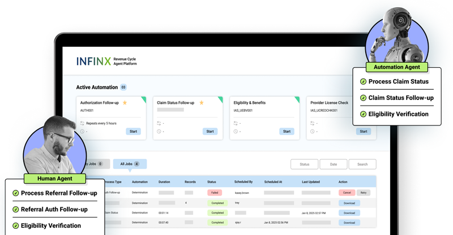Viewport: 453px width, 235px height.
Task: Click the check icon beside Process Claim Status
Action: [x=363, y=81]
